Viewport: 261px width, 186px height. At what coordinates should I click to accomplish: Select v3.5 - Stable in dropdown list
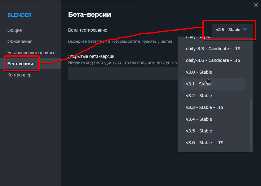pos(213,131)
